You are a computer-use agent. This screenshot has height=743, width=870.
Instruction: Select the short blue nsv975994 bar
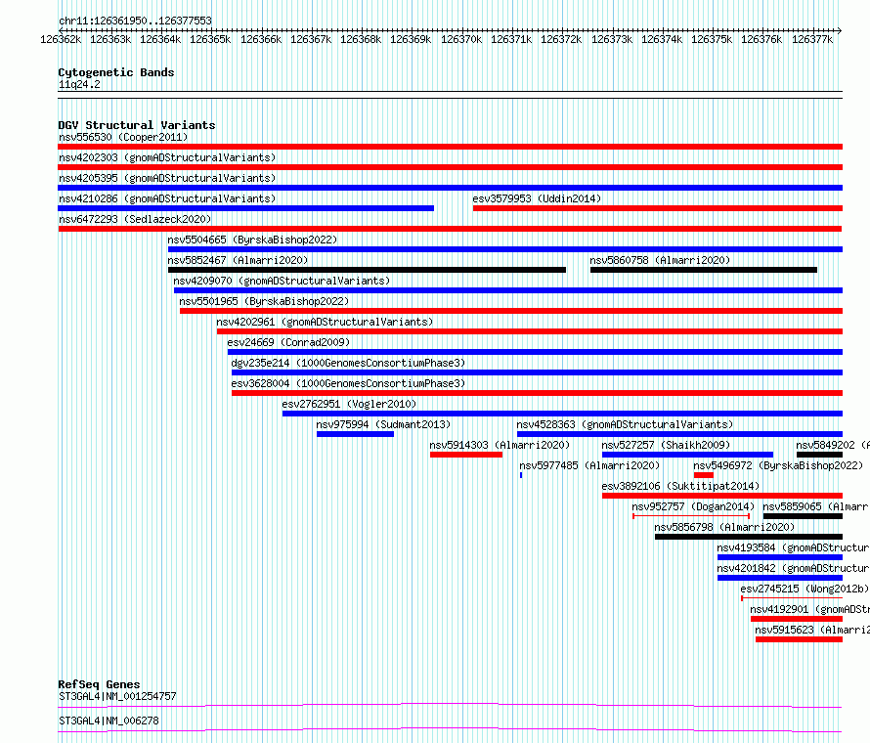(355, 434)
